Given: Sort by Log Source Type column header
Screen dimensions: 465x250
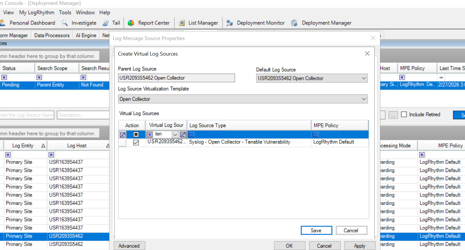Looking at the screenshot, I should [x=249, y=126].
